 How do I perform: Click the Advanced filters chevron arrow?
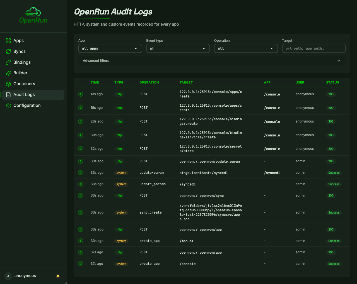(x=339, y=61)
